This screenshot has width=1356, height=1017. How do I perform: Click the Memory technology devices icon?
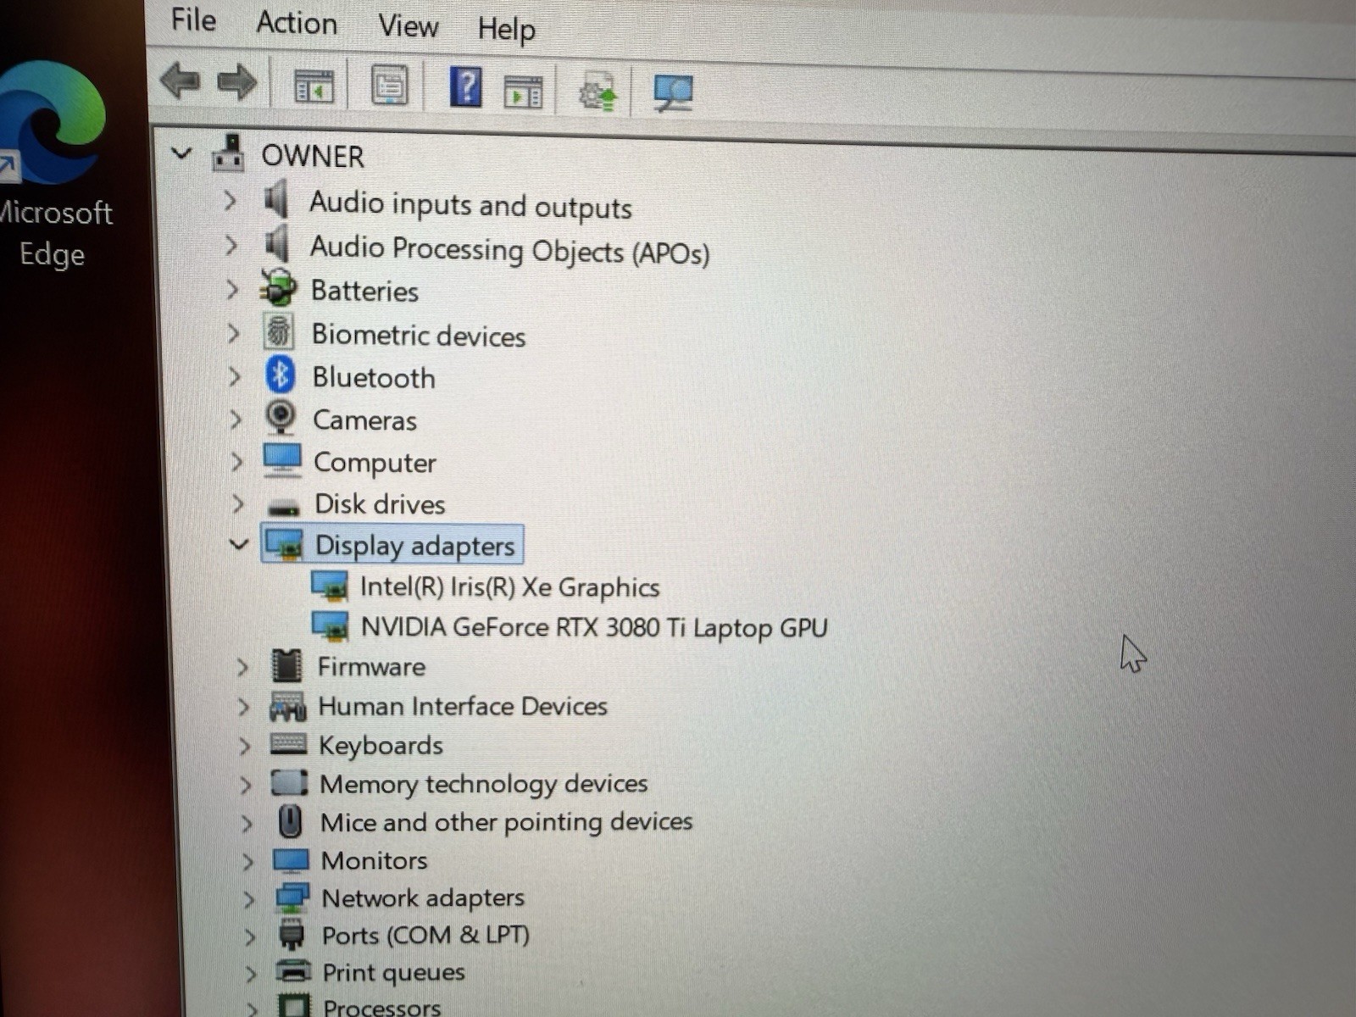pyautogui.click(x=289, y=782)
